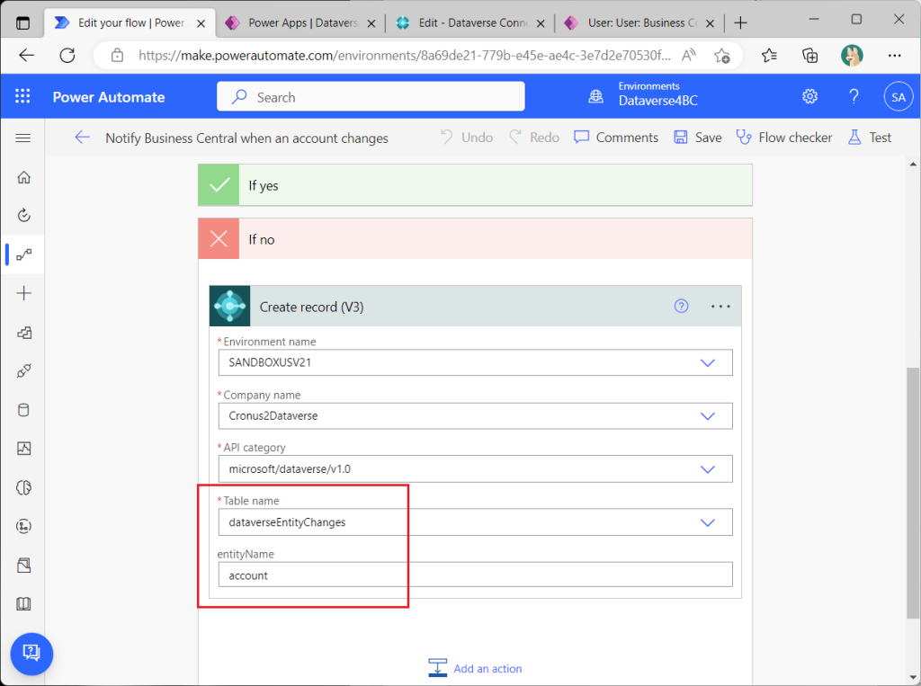Open Power Automate settings gear
This screenshot has width=921, height=686.
(x=809, y=96)
